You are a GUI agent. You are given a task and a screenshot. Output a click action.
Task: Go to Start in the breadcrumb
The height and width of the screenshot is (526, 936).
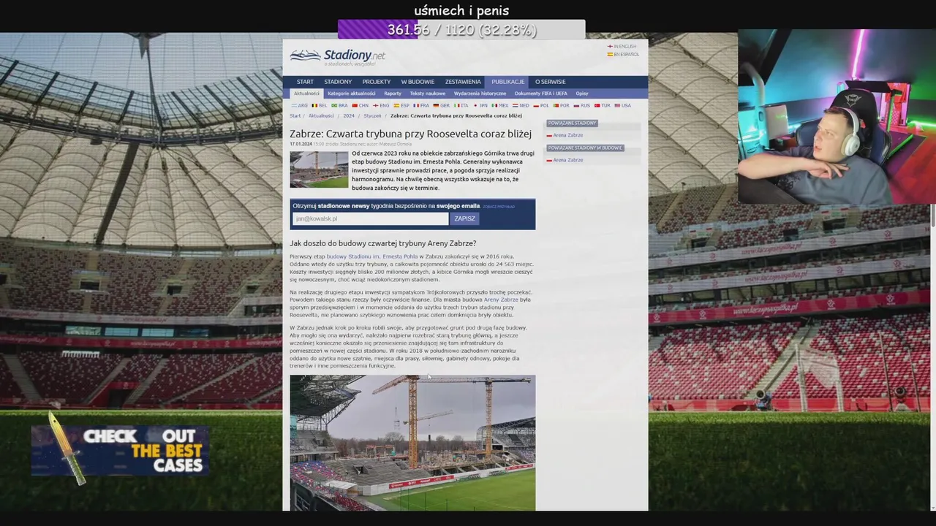tap(295, 115)
